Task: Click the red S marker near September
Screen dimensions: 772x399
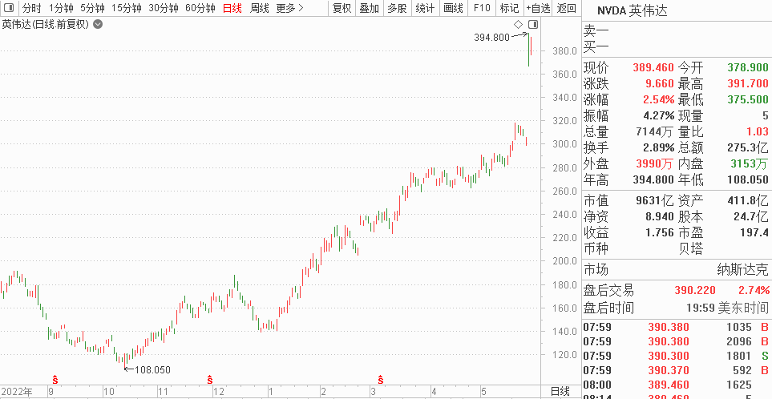Action: point(55,379)
